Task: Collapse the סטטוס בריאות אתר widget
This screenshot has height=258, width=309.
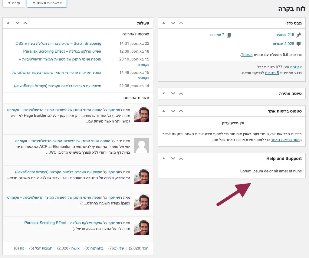Action: [163, 111]
